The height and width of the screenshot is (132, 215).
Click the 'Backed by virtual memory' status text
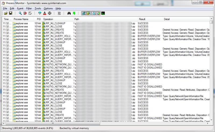tap(74, 128)
